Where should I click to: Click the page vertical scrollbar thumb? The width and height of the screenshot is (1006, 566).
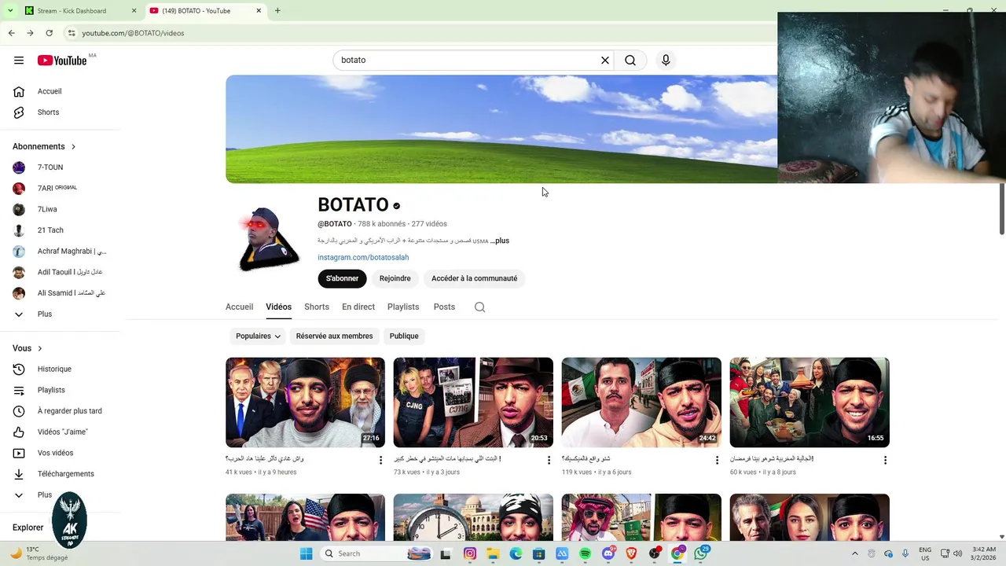pyautogui.click(x=1002, y=208)
